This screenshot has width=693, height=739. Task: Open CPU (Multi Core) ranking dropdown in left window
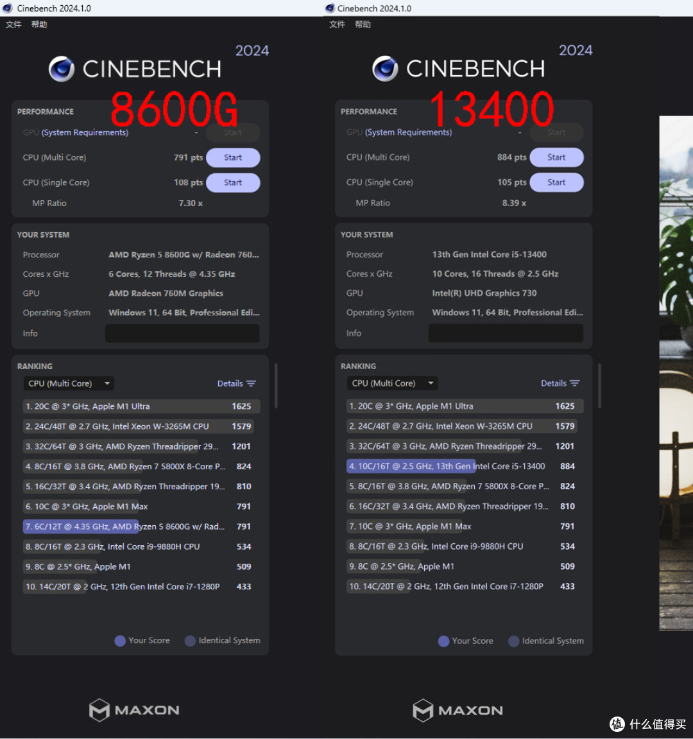(x=69, y=384)
